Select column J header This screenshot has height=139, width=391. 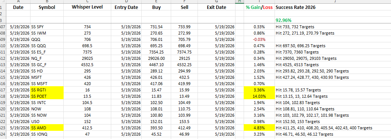[x=333, y=2]
